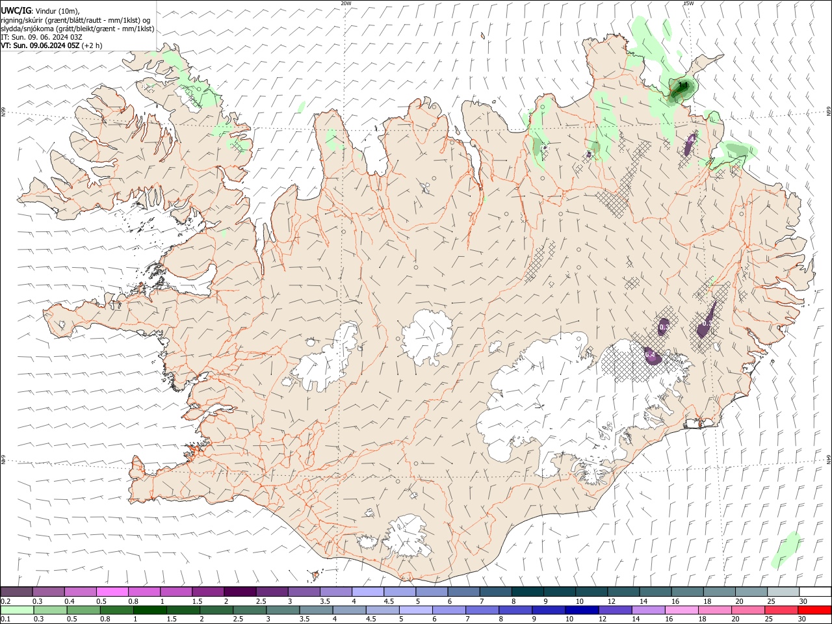Choose the red-pink 25 swatch in the rain scale
Screen dimensions: 832x624
[781, 610]
